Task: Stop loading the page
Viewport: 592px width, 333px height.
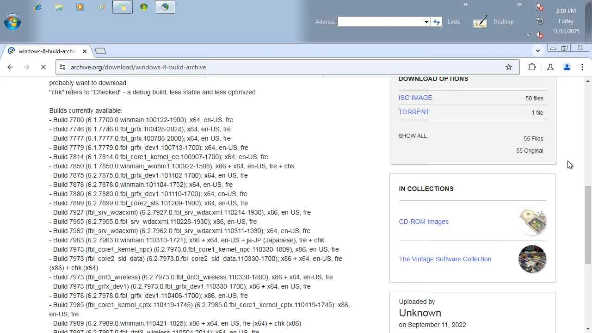Action: pyautogui.click(x=43, y=67)
